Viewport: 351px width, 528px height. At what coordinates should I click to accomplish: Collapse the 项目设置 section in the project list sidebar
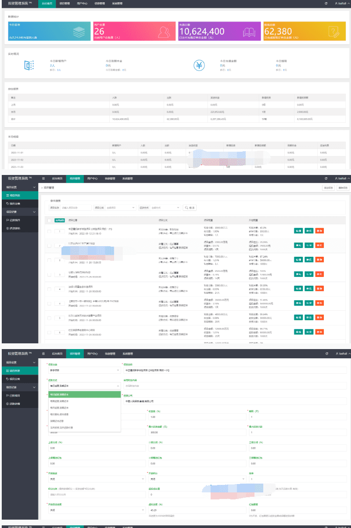(34, 187)
